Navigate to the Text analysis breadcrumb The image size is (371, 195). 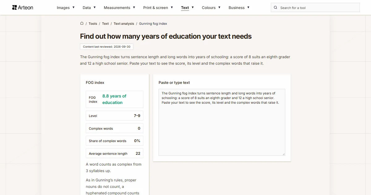coord(124,24)
